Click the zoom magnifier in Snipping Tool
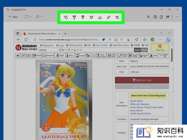This screenshot has width=187, height=140. [148, 17]
